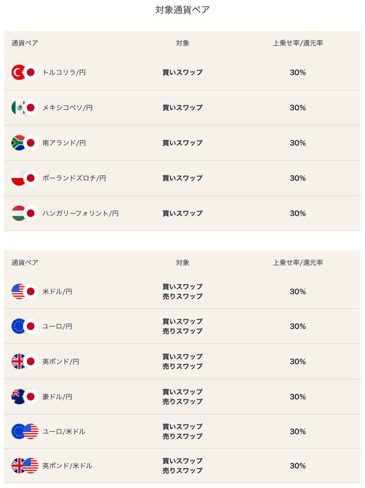Click the Polish zloty/yen flag icon

[25, 178]
